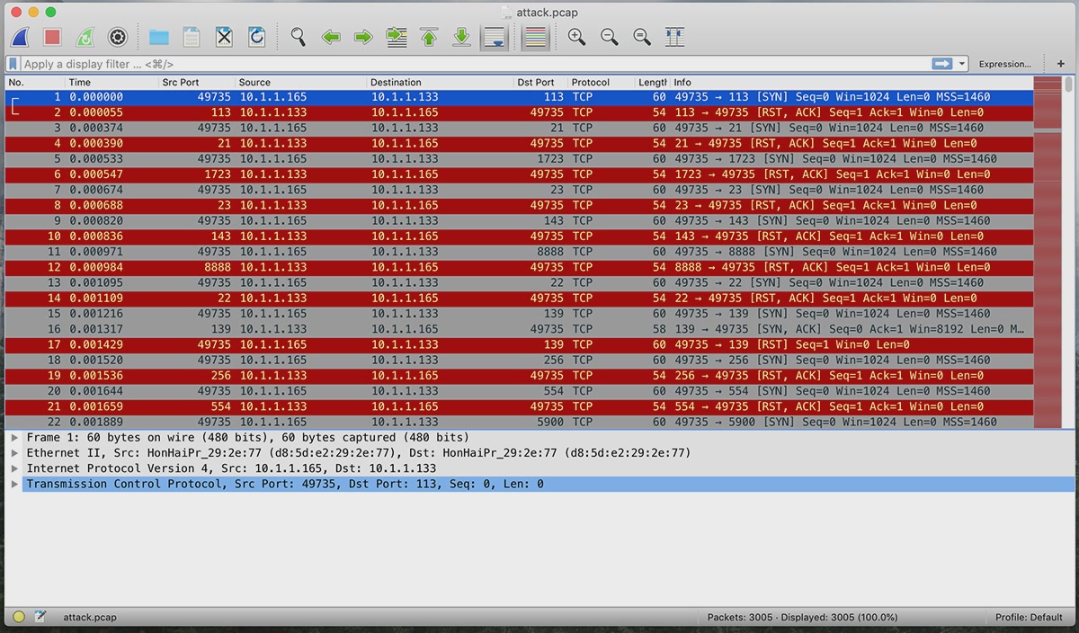The width and height of the screenshot is (1079, 633).
Task: Sort by the Protocol column header
Action: [x=601, y=82]
